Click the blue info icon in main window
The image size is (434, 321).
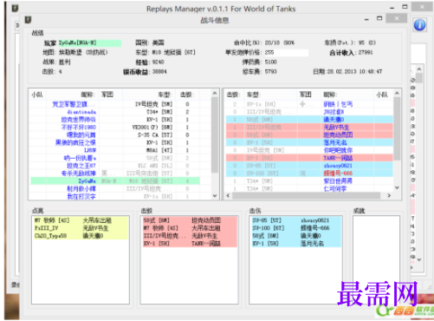pos(419,25)
